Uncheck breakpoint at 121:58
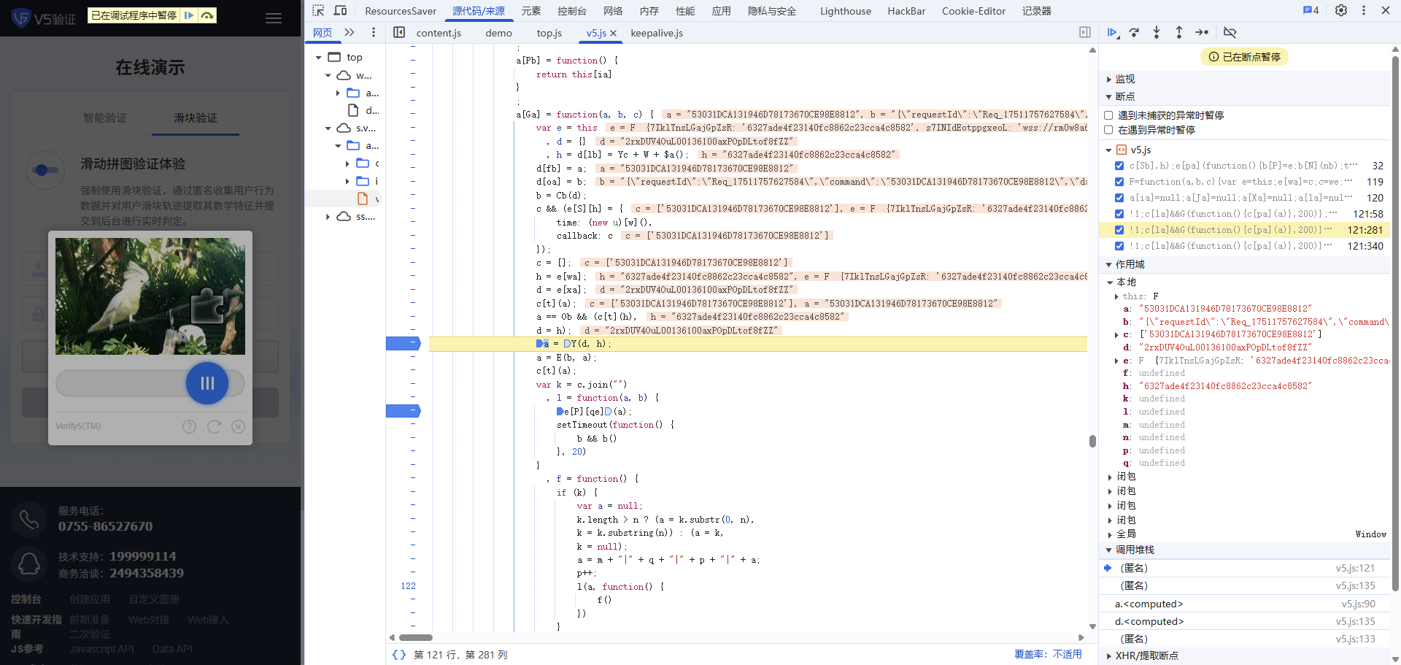The image size is (1401, 665). 1119,214
